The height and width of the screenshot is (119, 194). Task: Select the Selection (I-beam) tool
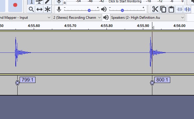click(x=31, y=2)
